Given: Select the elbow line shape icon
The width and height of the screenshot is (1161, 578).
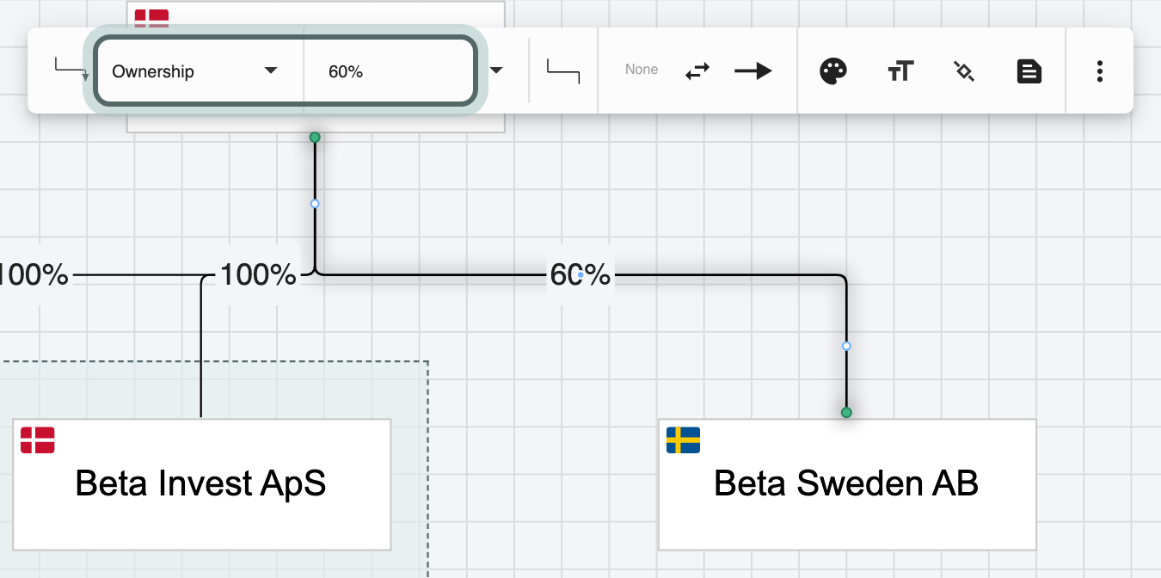Looking at the screenshot, I should tap(563, 71).
